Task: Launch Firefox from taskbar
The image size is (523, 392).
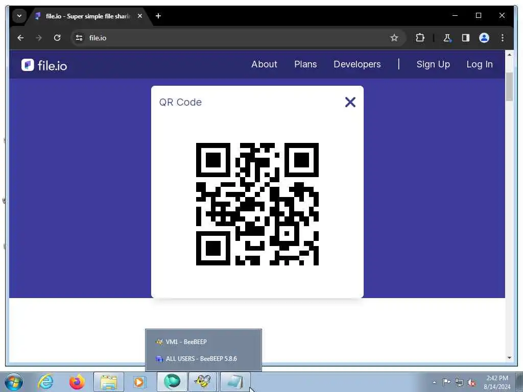Action: pyautogui.click(x=77, y=382)
